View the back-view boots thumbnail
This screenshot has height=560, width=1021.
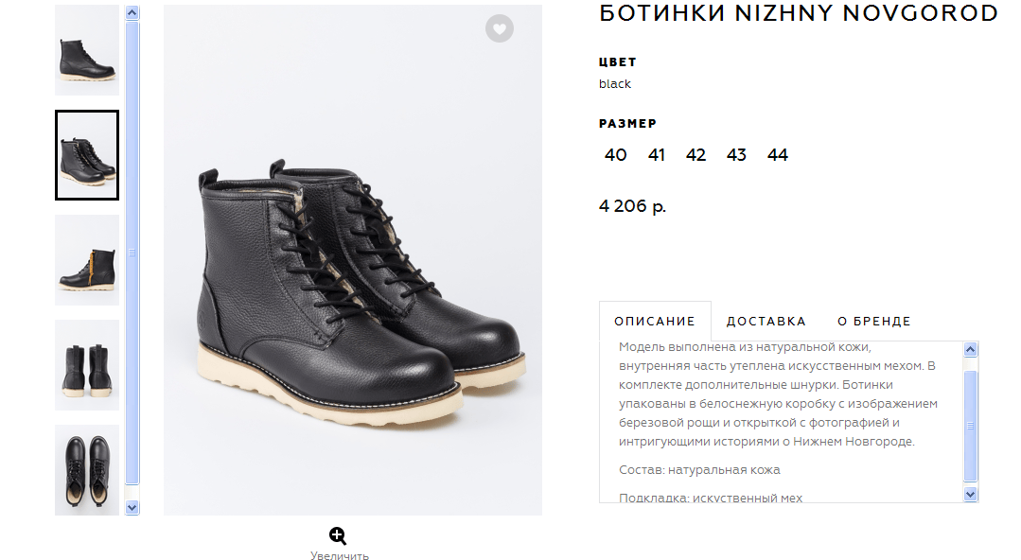(87, 365)
